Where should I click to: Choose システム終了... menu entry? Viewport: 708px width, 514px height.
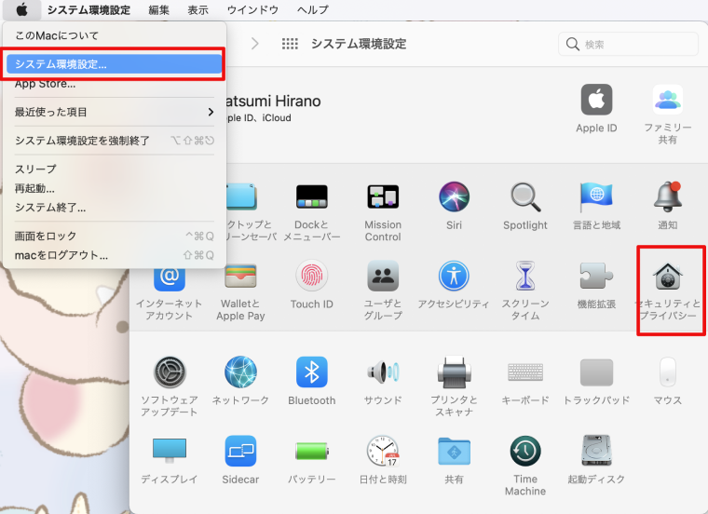coord(114,208)
